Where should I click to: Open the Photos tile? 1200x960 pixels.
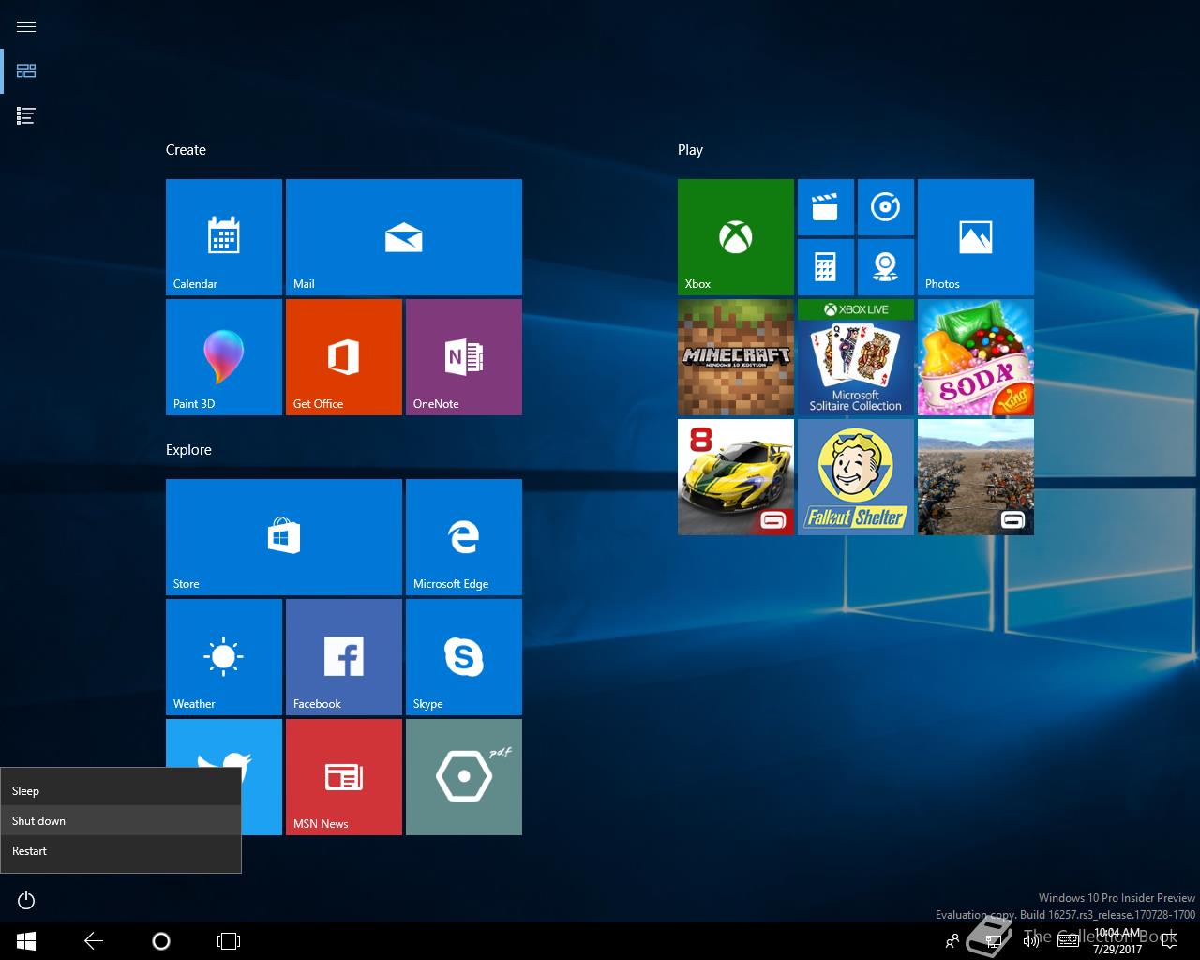tap(976, 237)
